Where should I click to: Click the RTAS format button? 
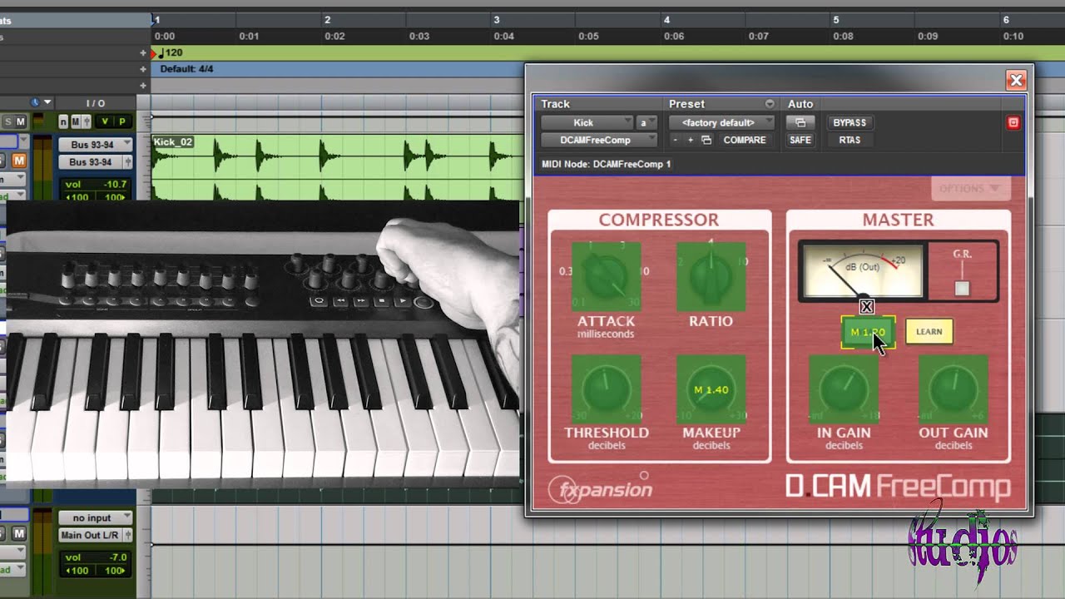[850, 140]
